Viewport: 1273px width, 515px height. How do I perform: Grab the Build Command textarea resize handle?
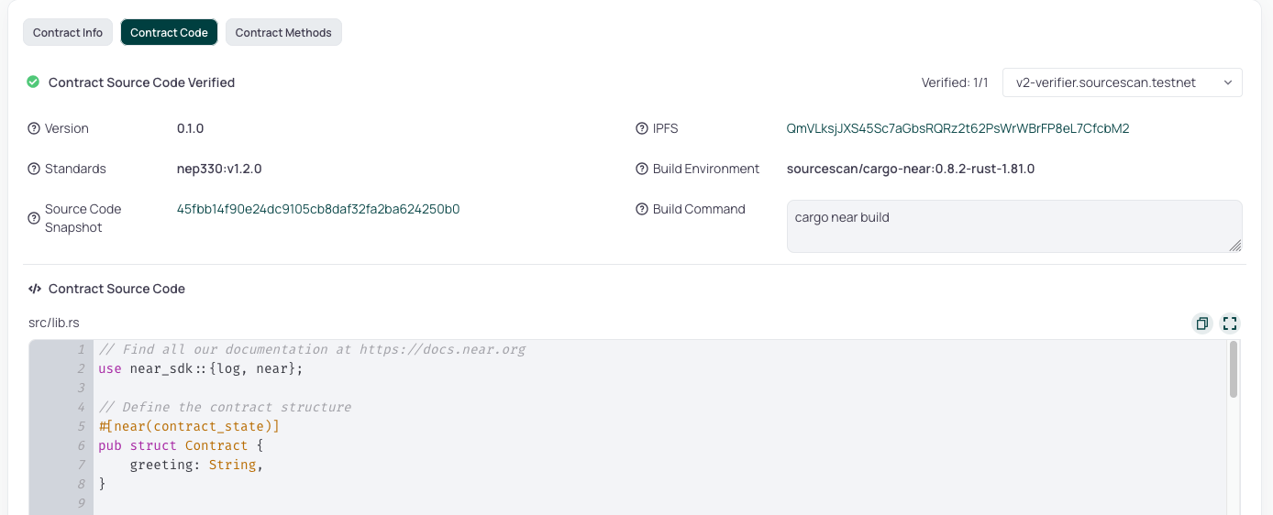click(x=1234, y=245)
